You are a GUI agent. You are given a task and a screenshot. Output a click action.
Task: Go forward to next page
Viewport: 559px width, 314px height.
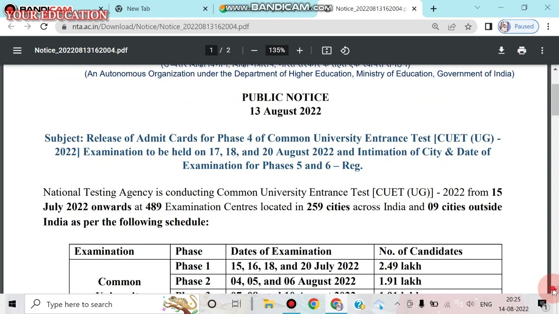pyautogui.click(x=28, y=27)
